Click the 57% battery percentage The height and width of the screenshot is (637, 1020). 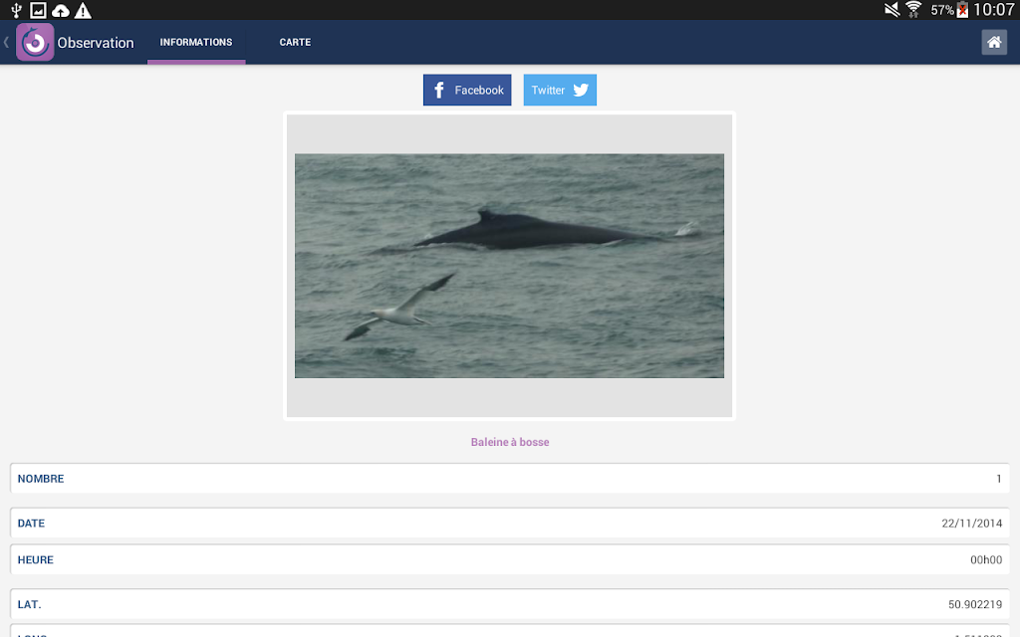[942, 10]
